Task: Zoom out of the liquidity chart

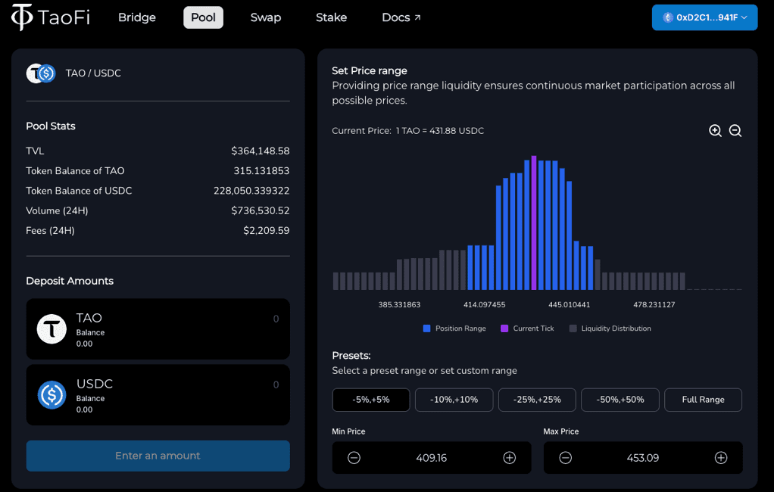Action: point(735,130)
